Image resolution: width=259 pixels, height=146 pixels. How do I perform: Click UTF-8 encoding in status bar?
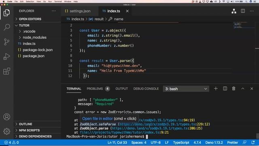click(155, 142)
